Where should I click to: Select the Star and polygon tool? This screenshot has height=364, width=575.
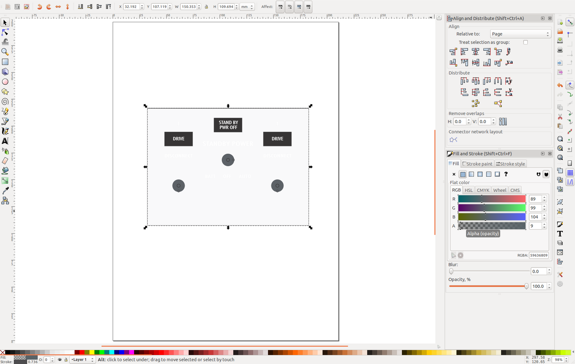click(5, 92)
